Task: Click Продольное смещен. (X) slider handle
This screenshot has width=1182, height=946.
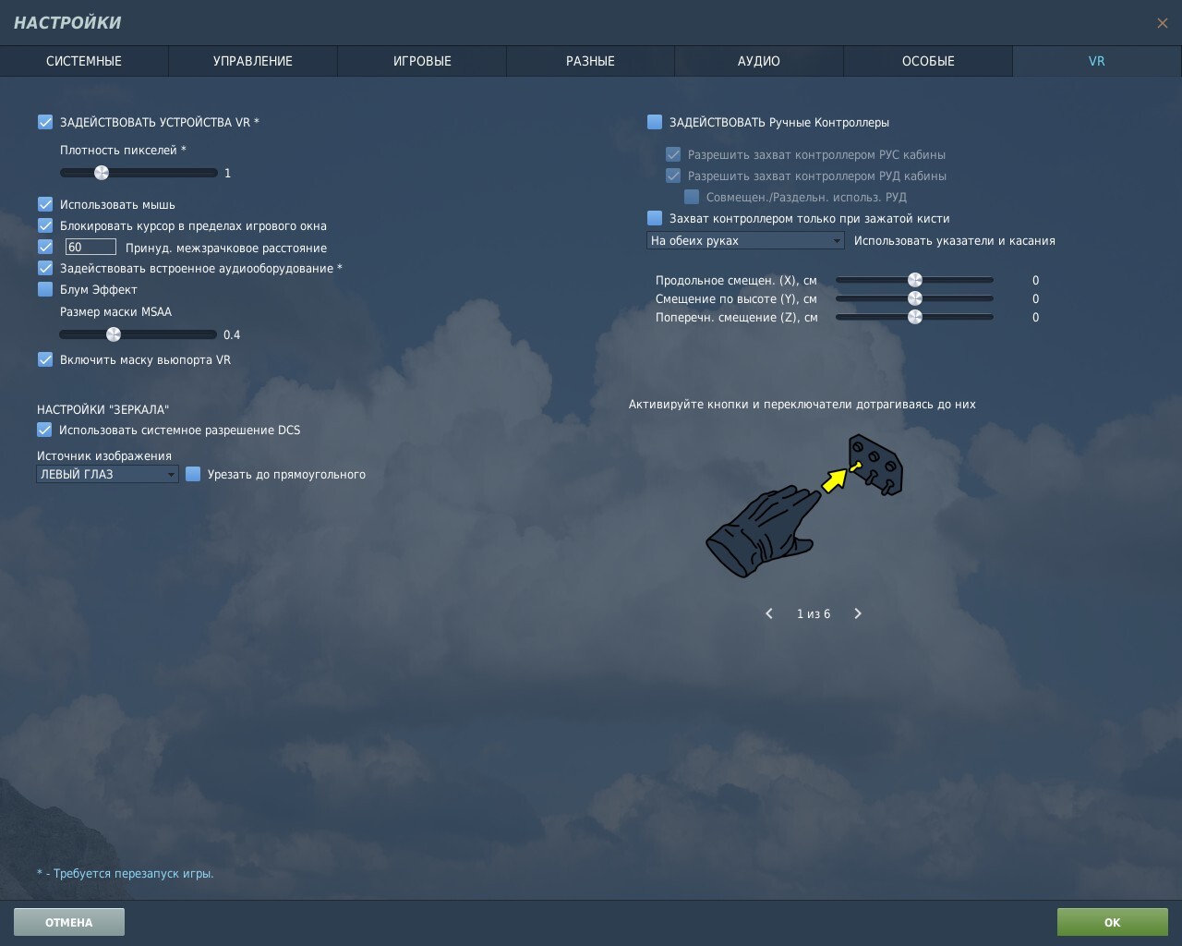Action: 915,280
